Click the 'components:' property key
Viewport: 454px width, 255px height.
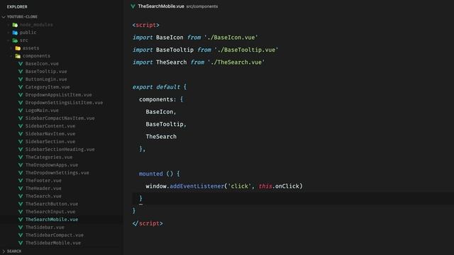(x=157, y=99)
